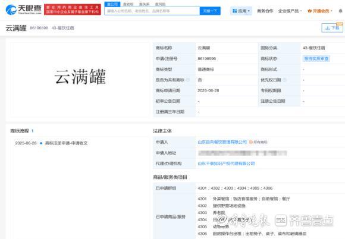Click the 所有商标 link beside the applicant

258,142
